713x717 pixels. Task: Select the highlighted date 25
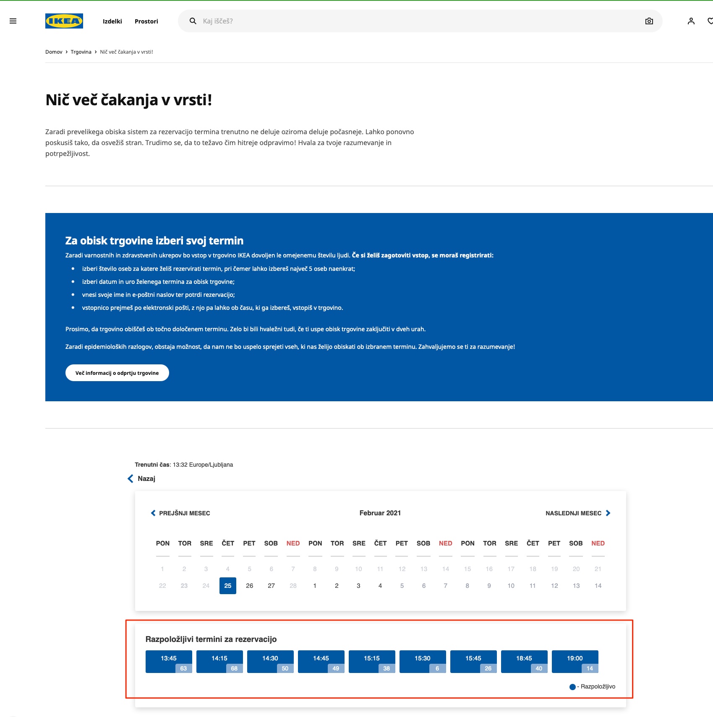coord(228,586)
